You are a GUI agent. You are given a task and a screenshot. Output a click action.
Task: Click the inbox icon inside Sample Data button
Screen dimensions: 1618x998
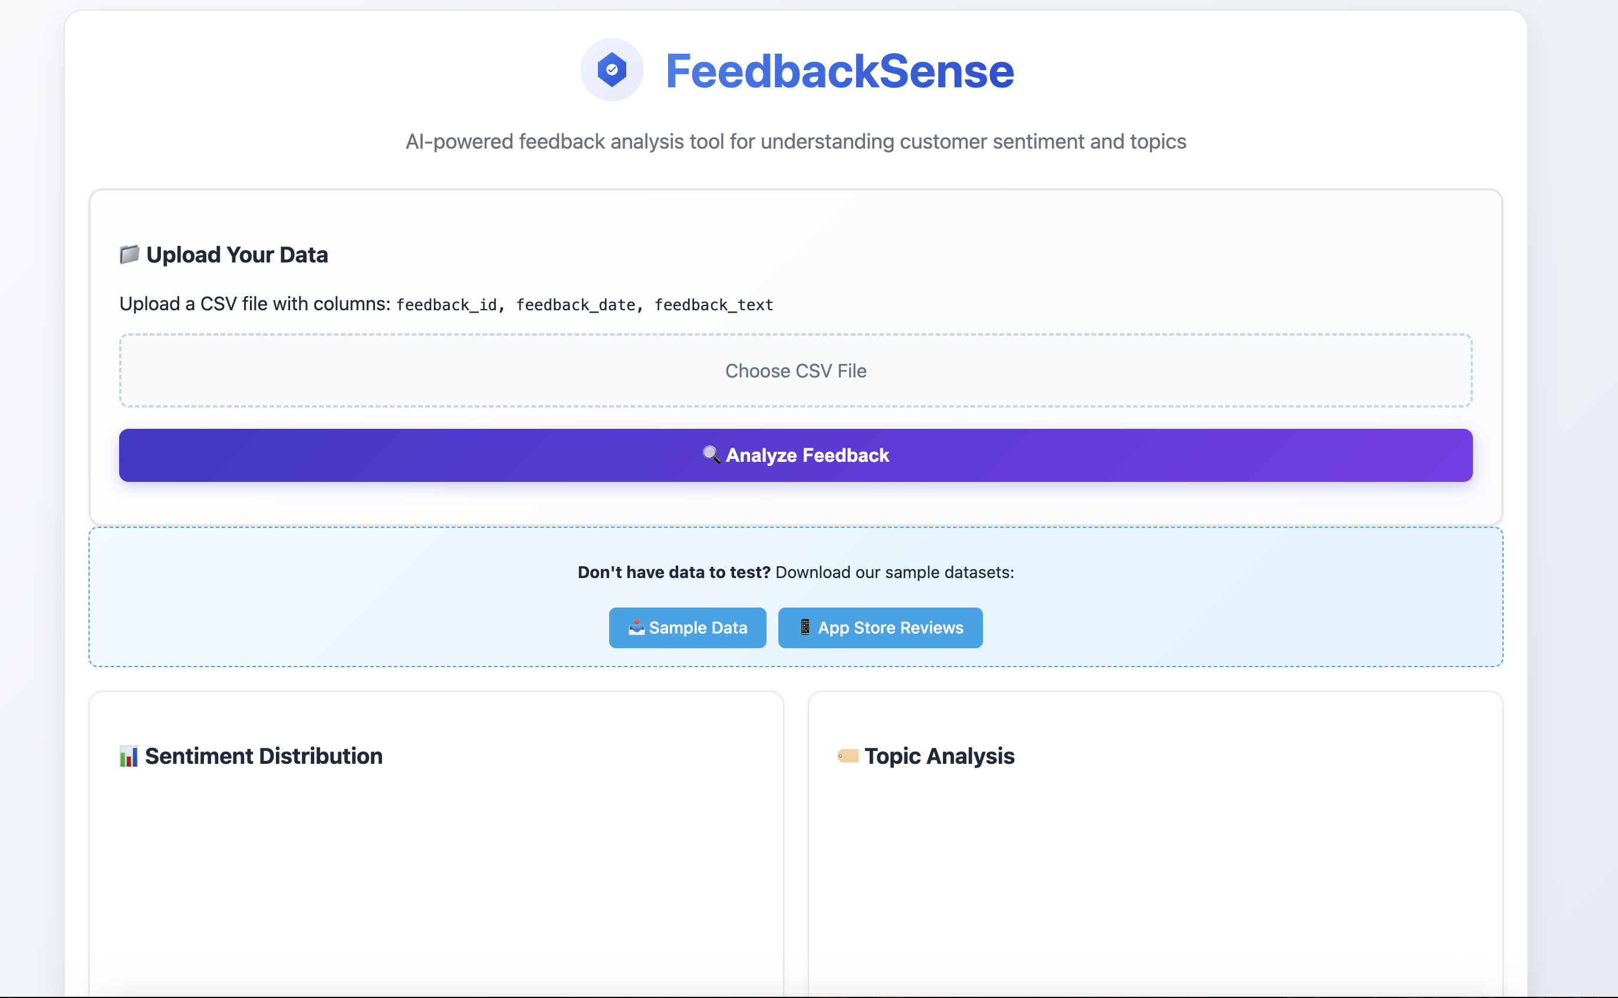pos(636,628)
